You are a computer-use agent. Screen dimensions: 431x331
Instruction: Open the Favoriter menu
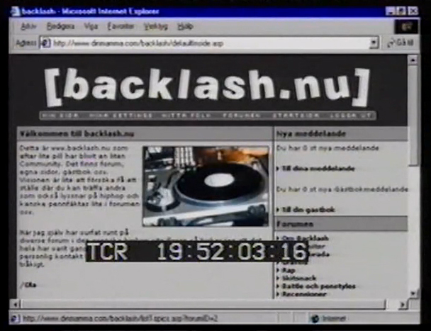pyautogui.click(x=121, y=26)
